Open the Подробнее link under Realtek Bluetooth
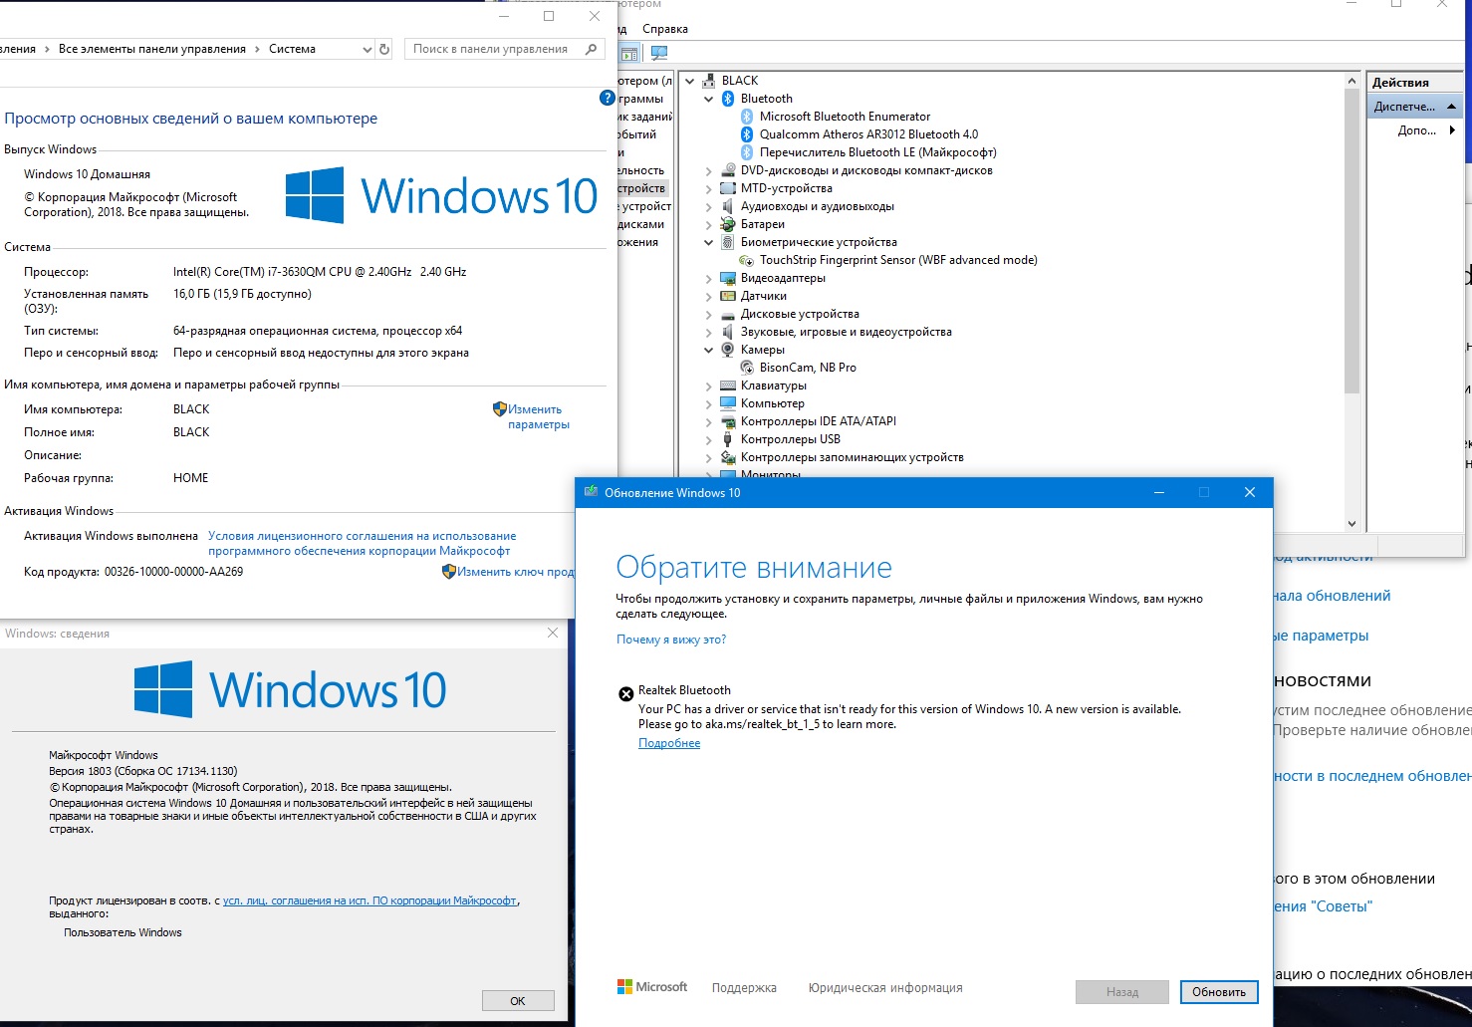The height and width of the screenshot is (1027, 1472). (x=669, y=743)
